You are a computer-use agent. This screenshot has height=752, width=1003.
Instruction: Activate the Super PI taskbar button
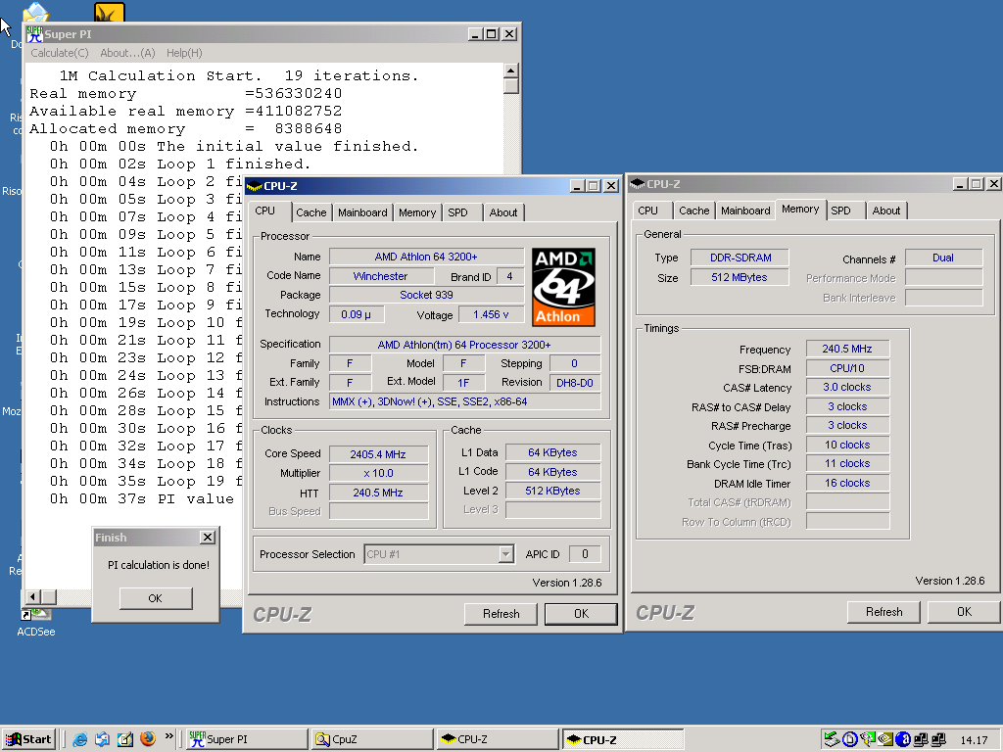[x=247, y=739]
